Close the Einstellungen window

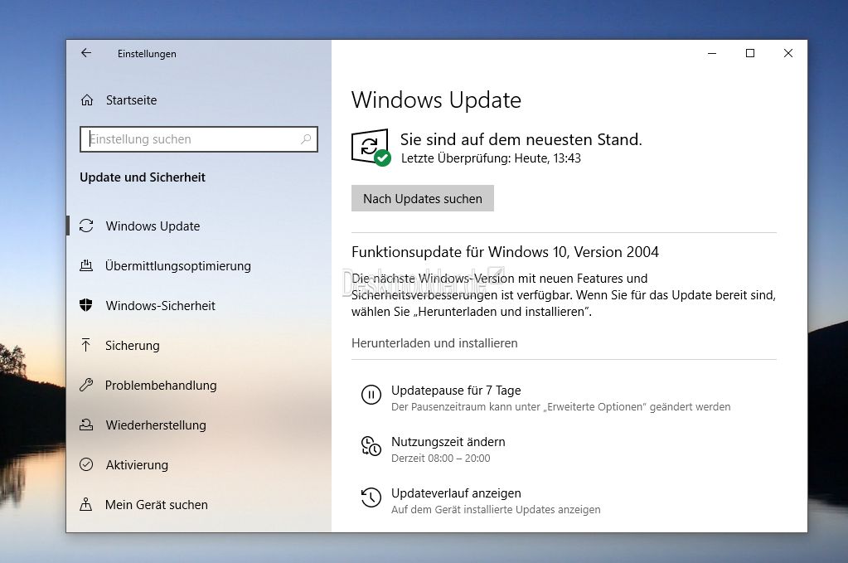(788, 53)
